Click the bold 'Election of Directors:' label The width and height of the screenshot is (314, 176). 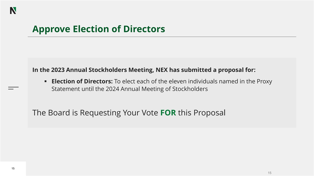82,82
